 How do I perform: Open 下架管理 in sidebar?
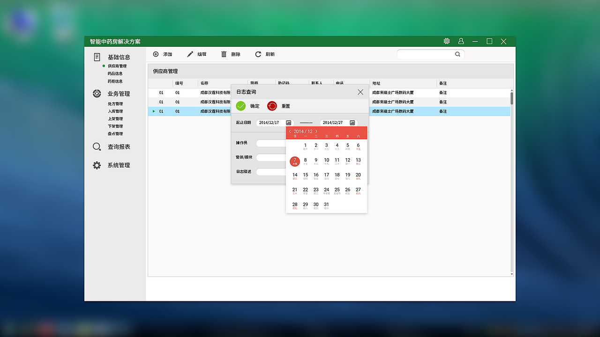pos(115,126)
